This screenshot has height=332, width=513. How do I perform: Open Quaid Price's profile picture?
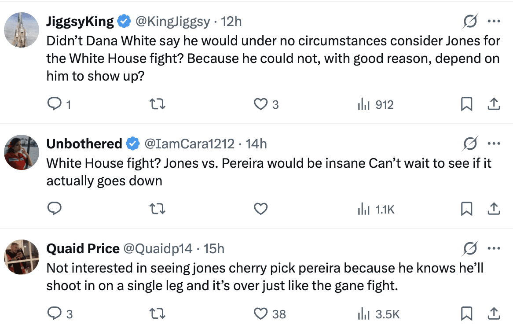[x=22, y=257]
